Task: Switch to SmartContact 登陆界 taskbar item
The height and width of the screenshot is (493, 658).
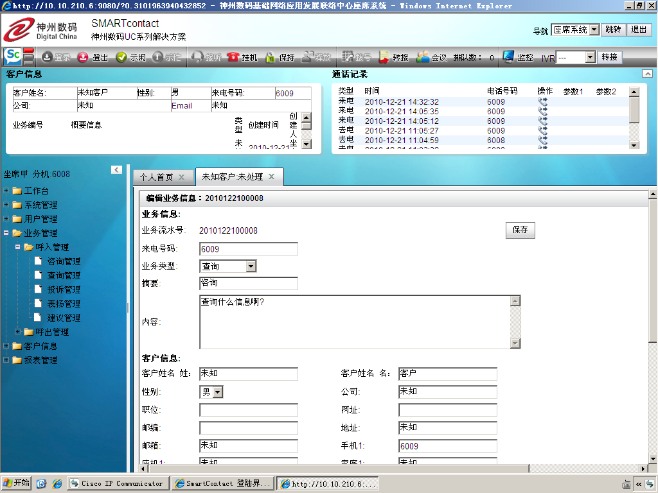Action: click(223, 483)
